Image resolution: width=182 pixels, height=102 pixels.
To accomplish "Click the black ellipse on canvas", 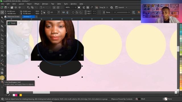I will click(60, 69).
